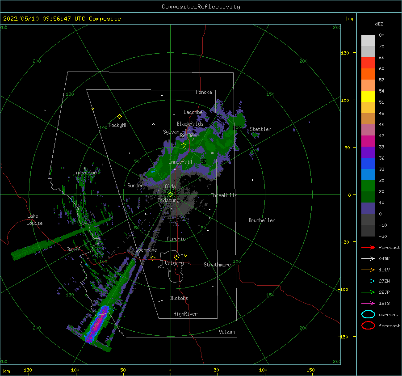Click the RockyMH label
The height and width of the screenshot is (376, 402).
tap(118, 125)
